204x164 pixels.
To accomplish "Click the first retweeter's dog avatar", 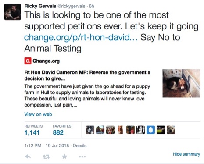I will click(x=90, y=130).
